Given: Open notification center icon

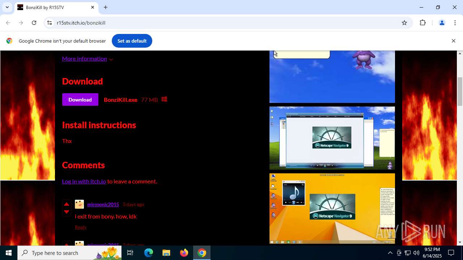Looking at the screenshot, I should tap(451, 253).
